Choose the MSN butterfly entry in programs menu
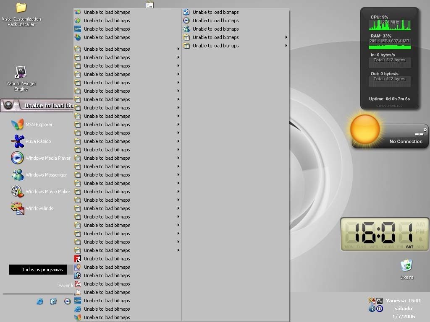 pyautogui.click(x=127, y=318)
